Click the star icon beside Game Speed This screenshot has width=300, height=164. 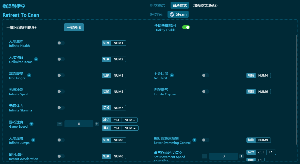tap(31, 123)
